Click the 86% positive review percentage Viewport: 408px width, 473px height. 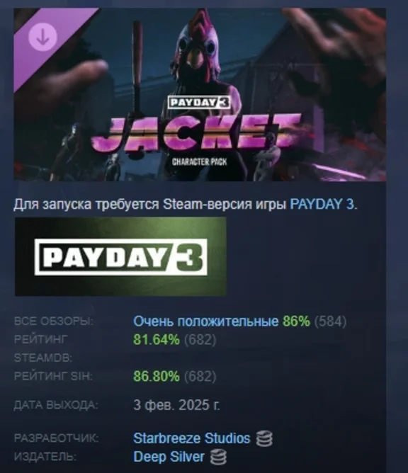point(296,321)
